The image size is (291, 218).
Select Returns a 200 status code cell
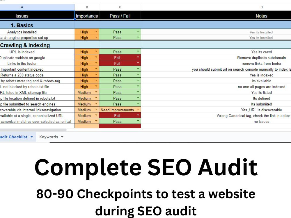(x=37, y=75)
